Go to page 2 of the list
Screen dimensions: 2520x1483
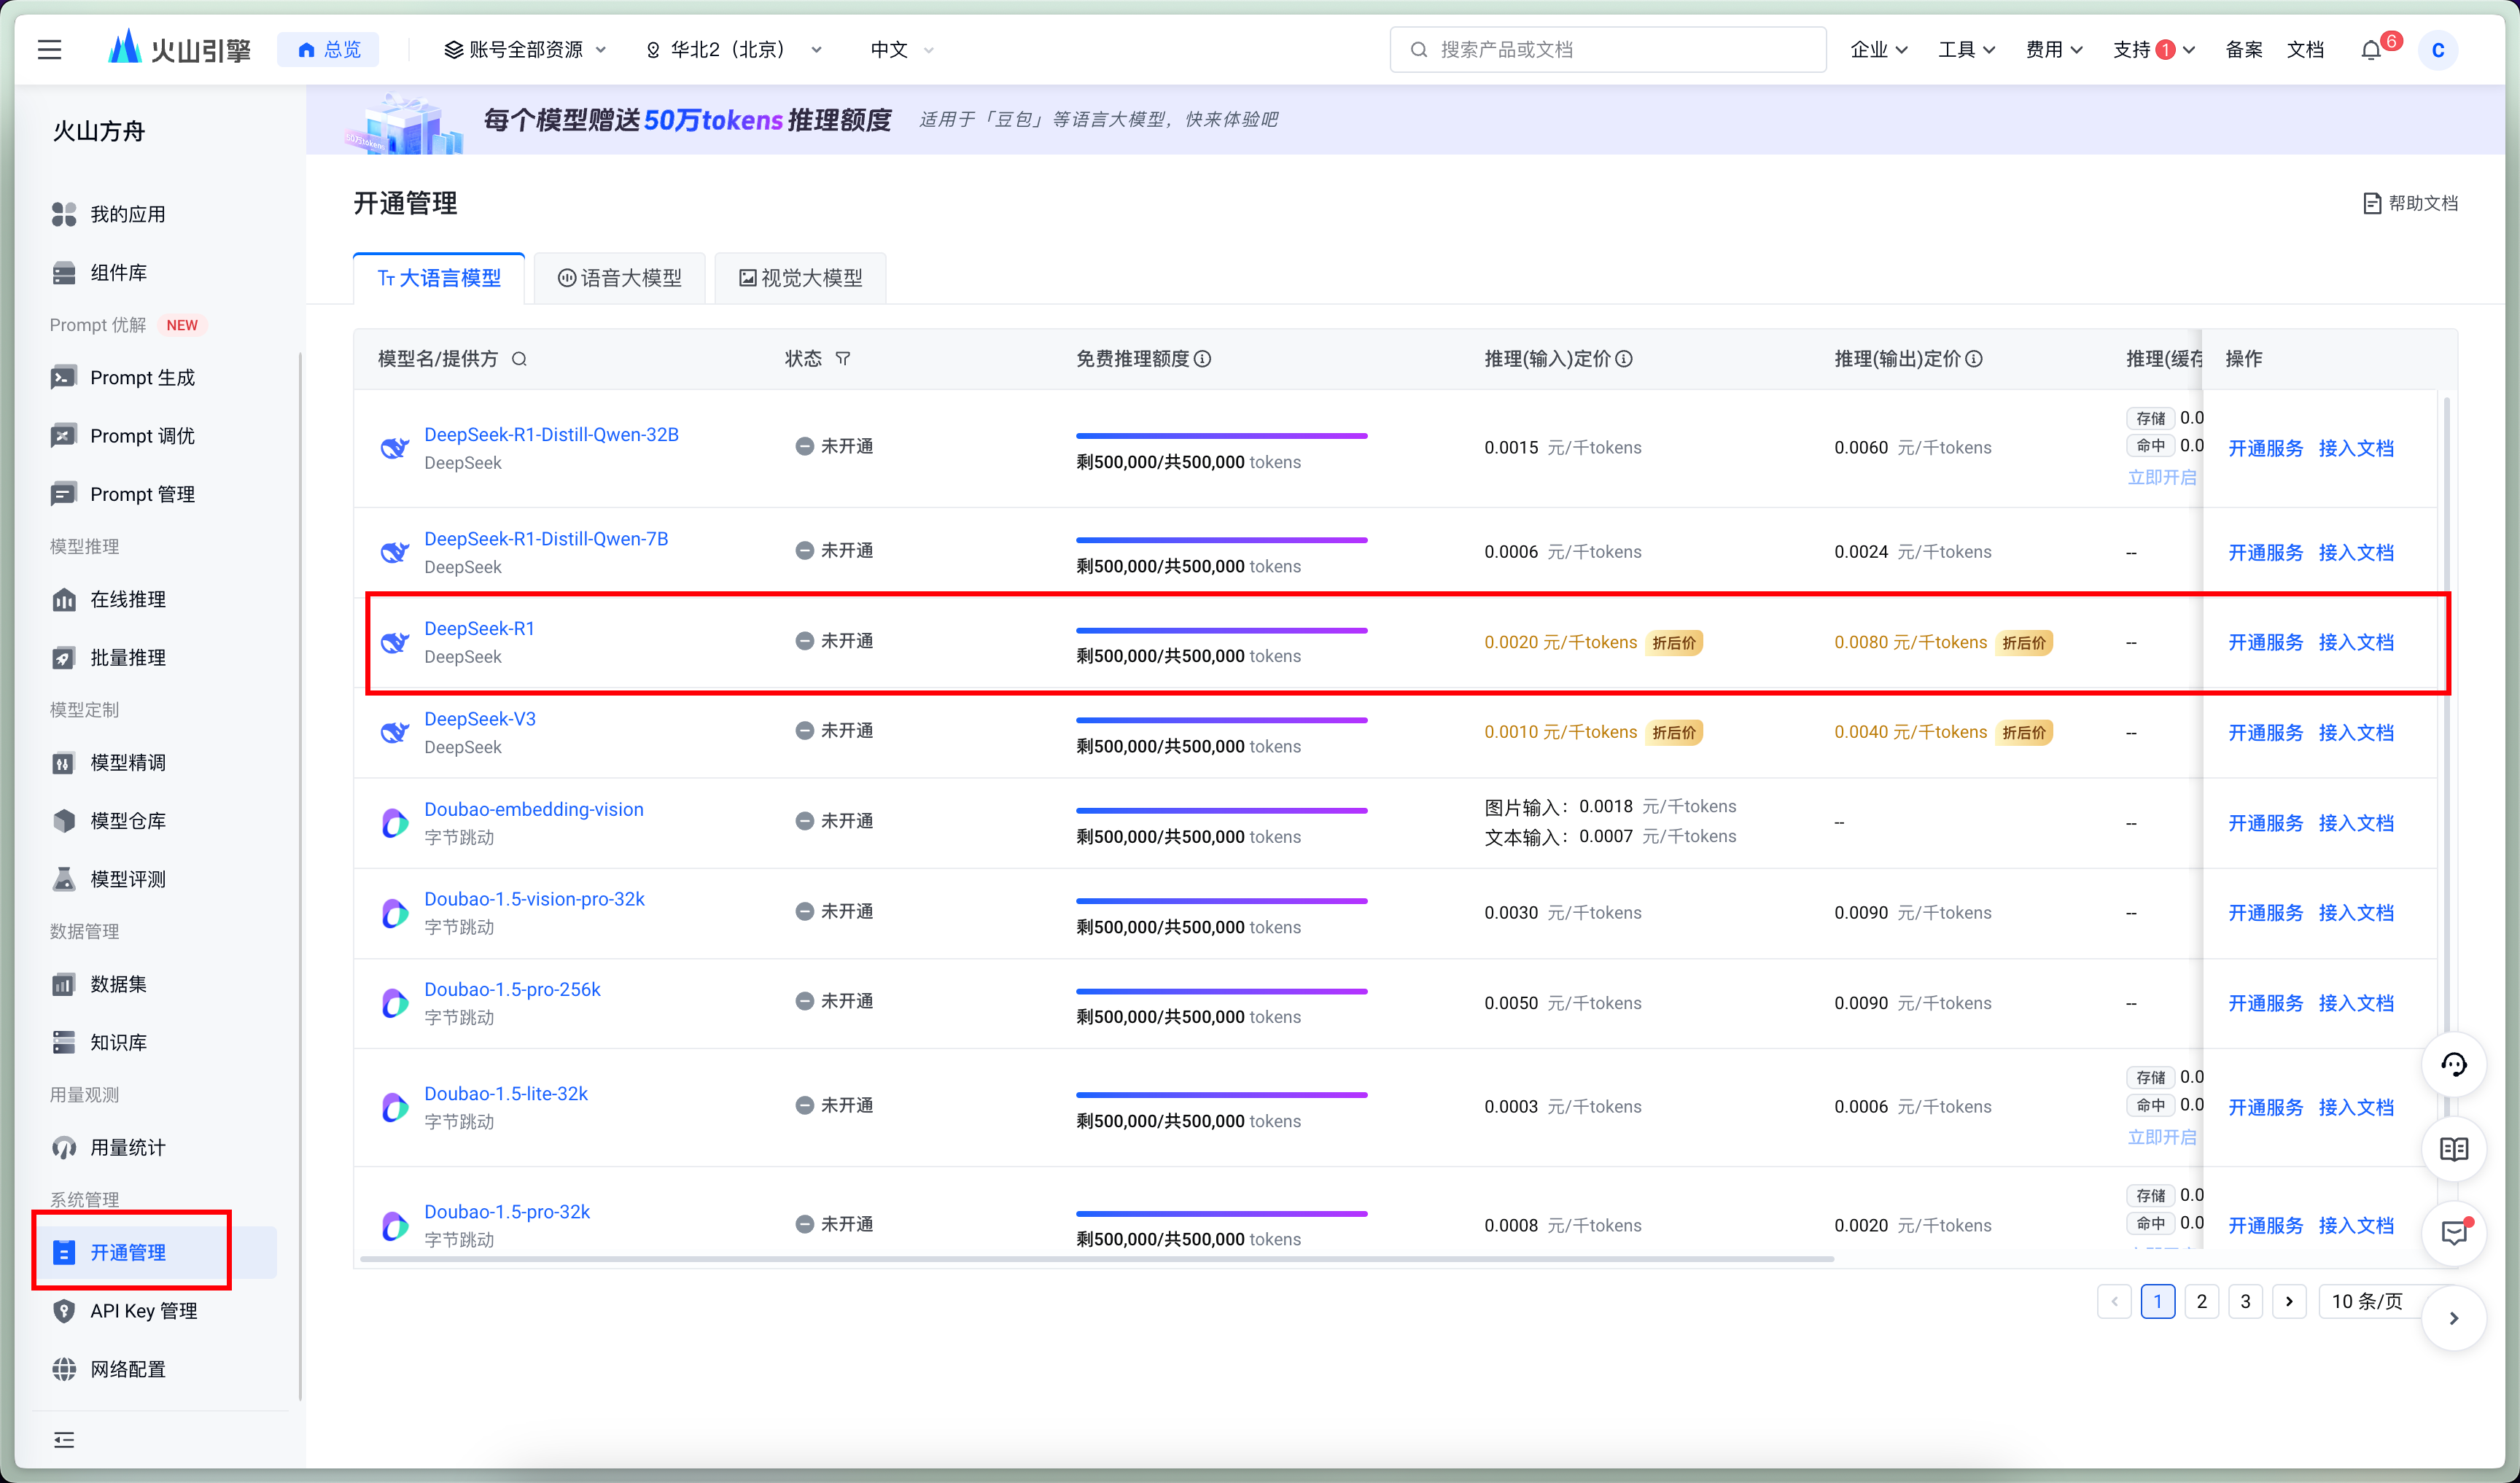[x=2201, y=1301]
